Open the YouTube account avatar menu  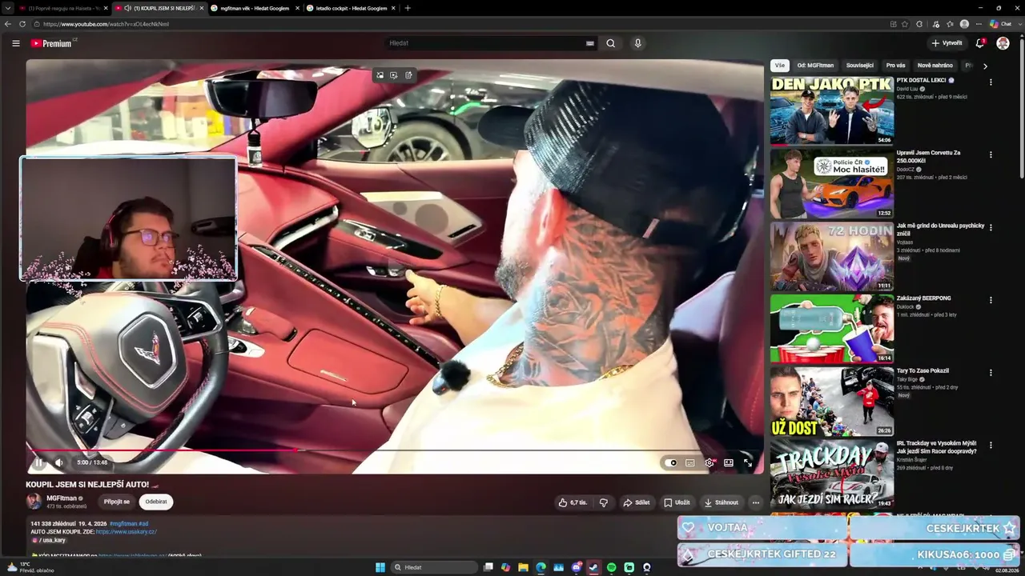pyautogui.click(x=1003, y=43)
